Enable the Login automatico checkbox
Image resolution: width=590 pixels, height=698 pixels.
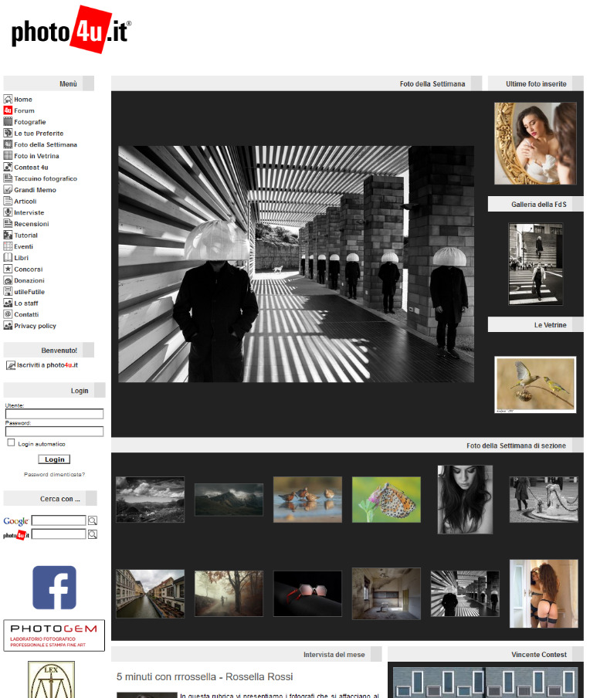[11, 443]
